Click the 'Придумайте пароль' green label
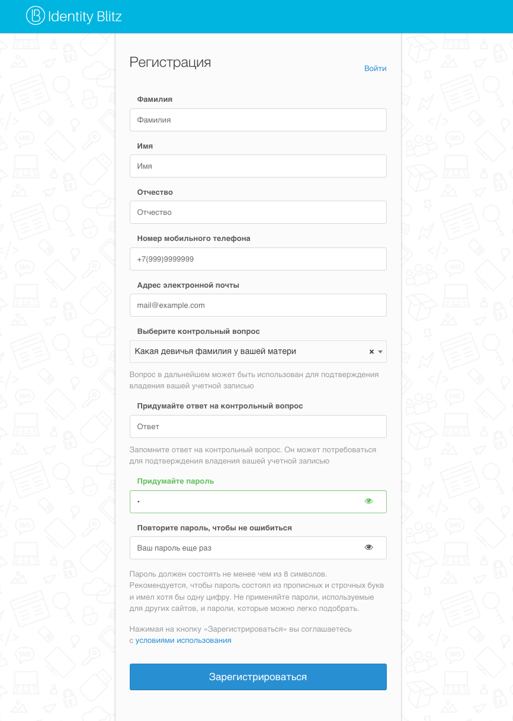This screenshot has height=721, width=513. pos(175,481)
